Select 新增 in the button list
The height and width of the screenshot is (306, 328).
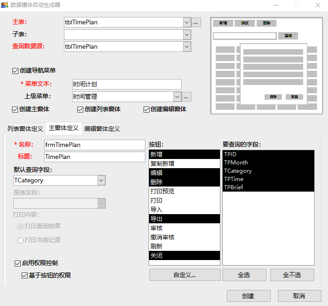pyautogui.click(x=184, y=154)
